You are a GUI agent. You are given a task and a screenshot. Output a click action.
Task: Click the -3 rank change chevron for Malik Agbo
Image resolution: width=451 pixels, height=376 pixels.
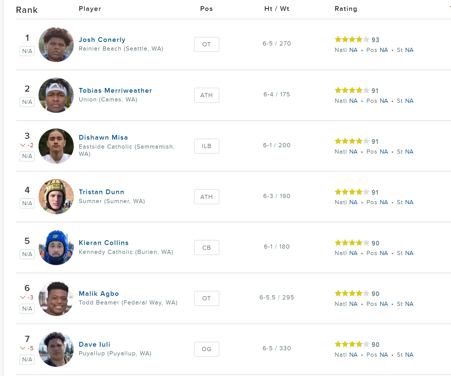[x=23, y=297]
